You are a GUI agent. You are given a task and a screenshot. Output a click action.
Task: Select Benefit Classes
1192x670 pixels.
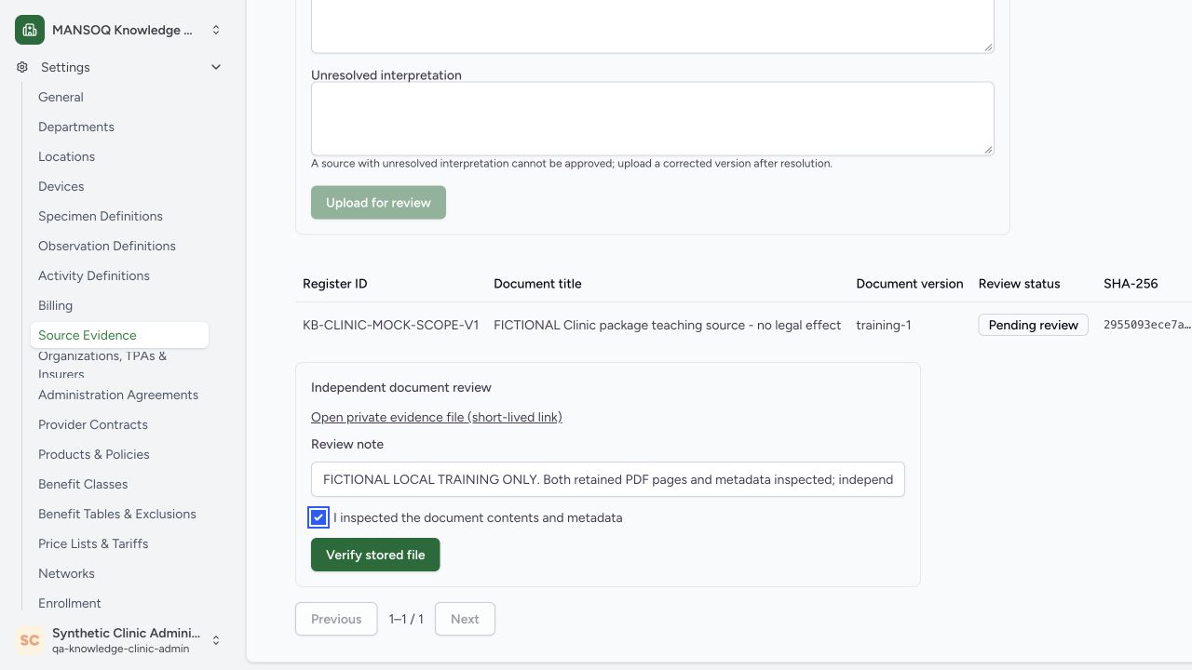point(83,484)
